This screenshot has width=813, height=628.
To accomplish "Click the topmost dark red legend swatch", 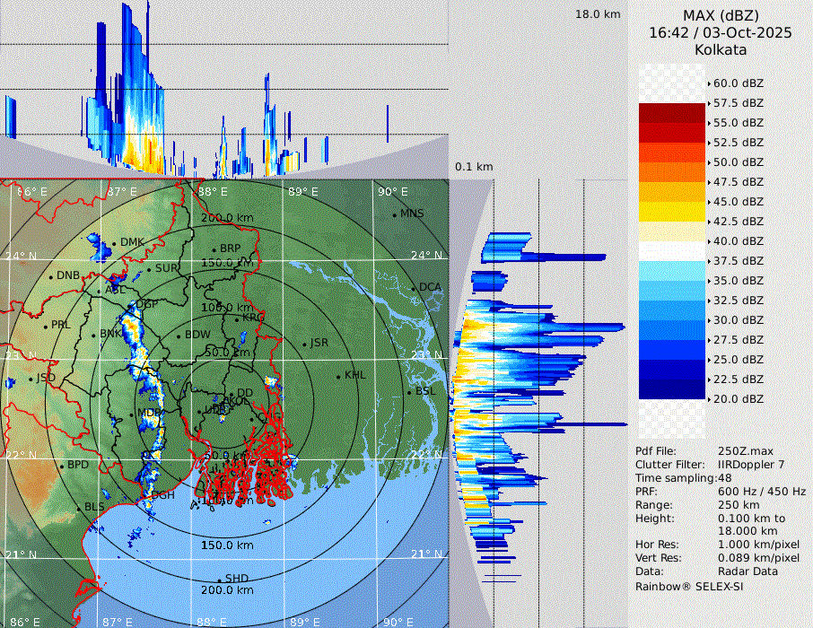I will (672, 113).
